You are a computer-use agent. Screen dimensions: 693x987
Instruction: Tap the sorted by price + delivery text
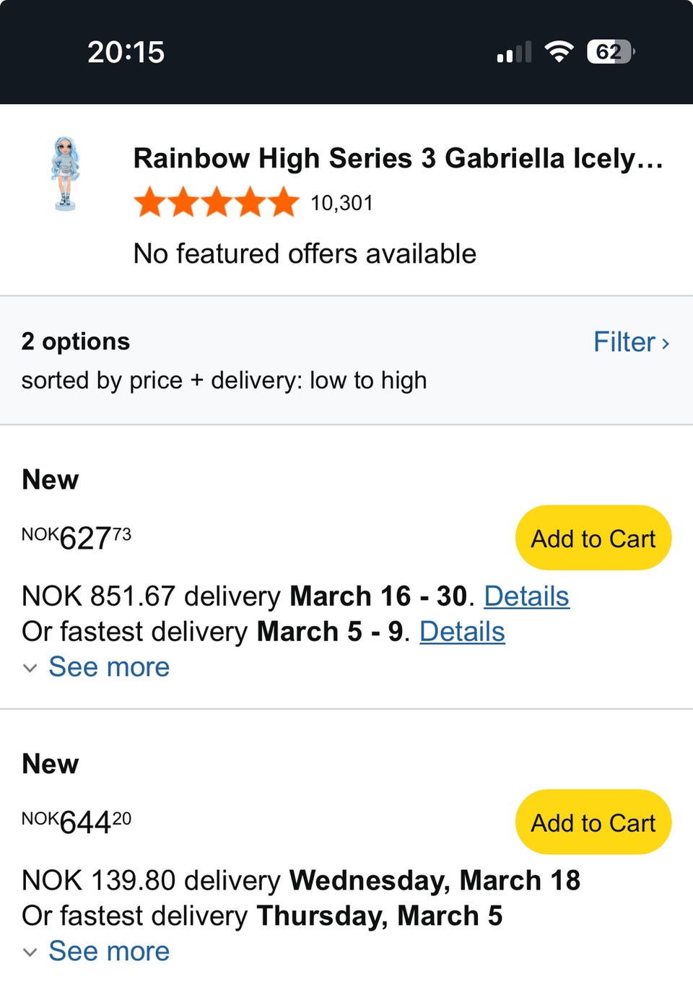tap(224, 381)
